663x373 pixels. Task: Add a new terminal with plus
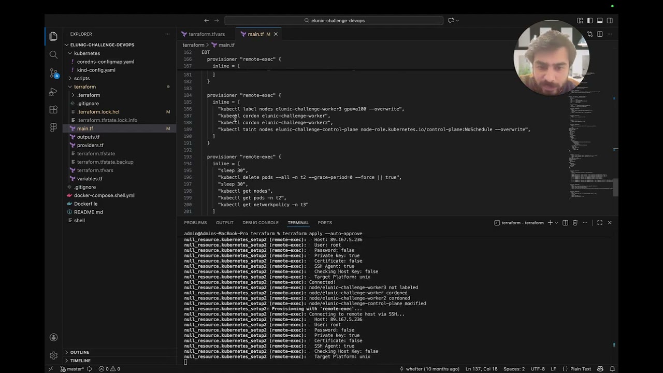coord(550,223)
